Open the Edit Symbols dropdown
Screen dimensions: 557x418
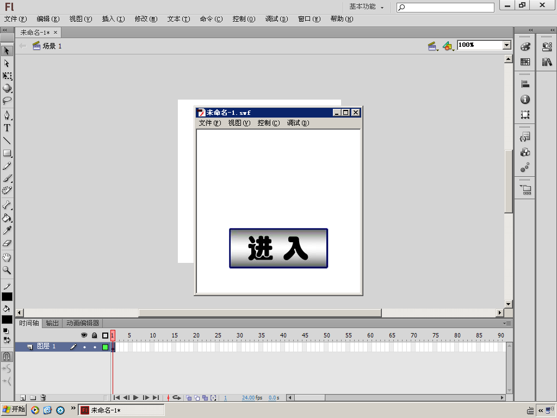coord(448,46)
